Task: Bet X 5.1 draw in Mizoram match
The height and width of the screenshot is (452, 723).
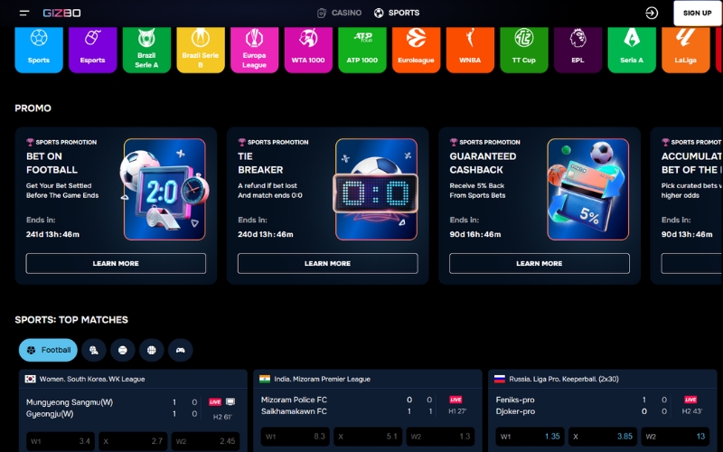Action: pyautogui.click(x=368, y=437)
